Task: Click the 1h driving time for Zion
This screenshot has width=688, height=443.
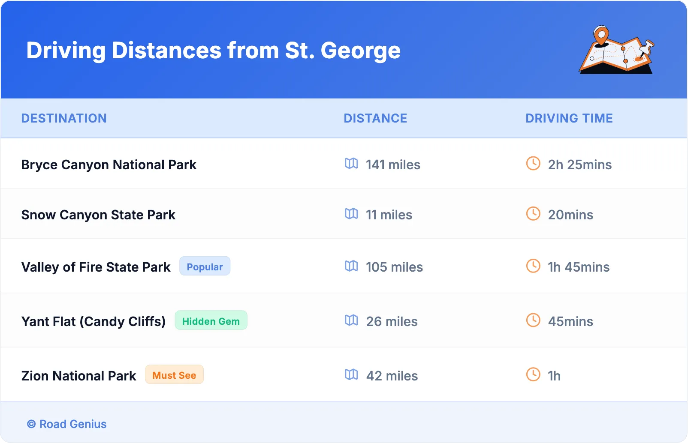Action: point(554,376)
